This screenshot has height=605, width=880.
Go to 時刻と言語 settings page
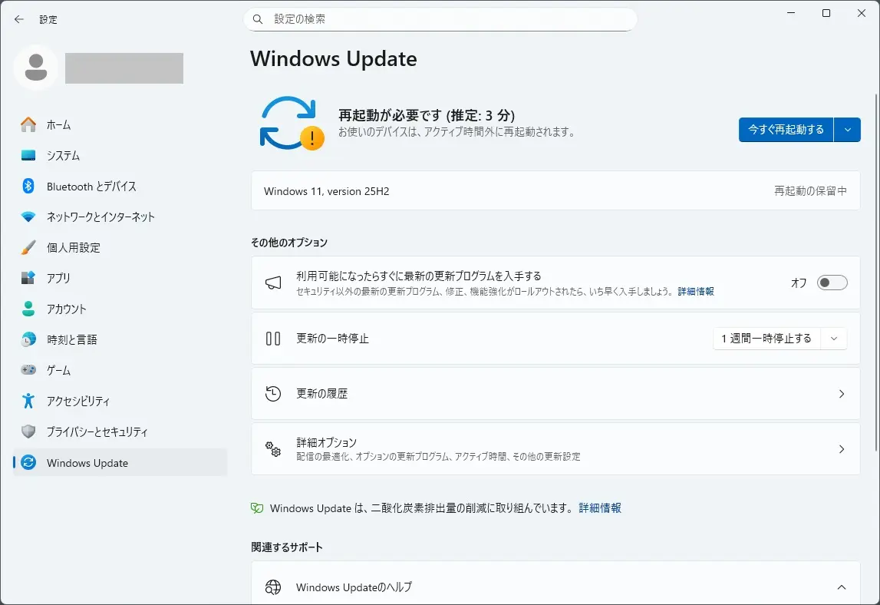[71, 339]
